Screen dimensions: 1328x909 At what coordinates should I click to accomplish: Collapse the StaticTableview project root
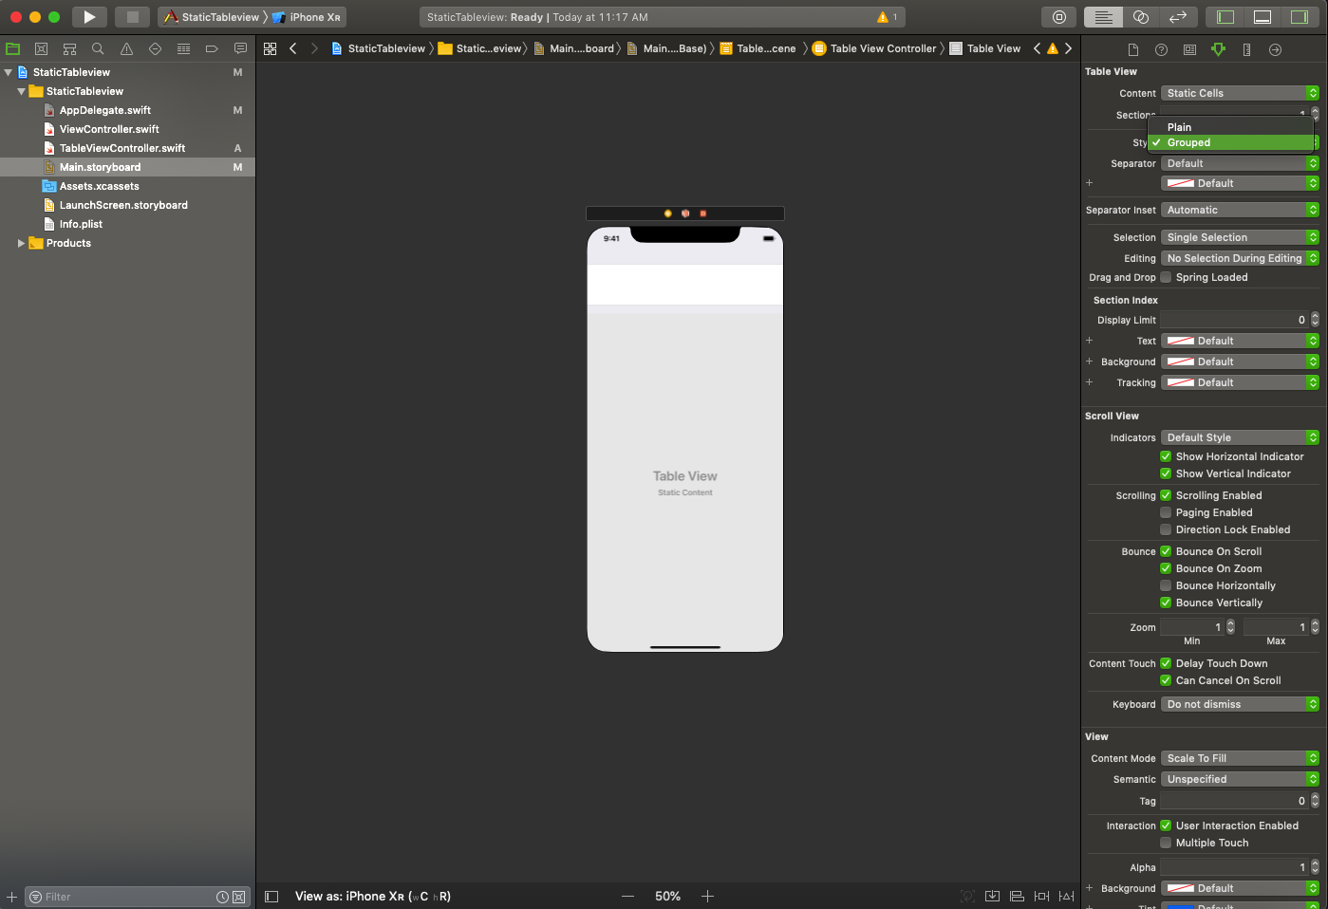(9, 72)
